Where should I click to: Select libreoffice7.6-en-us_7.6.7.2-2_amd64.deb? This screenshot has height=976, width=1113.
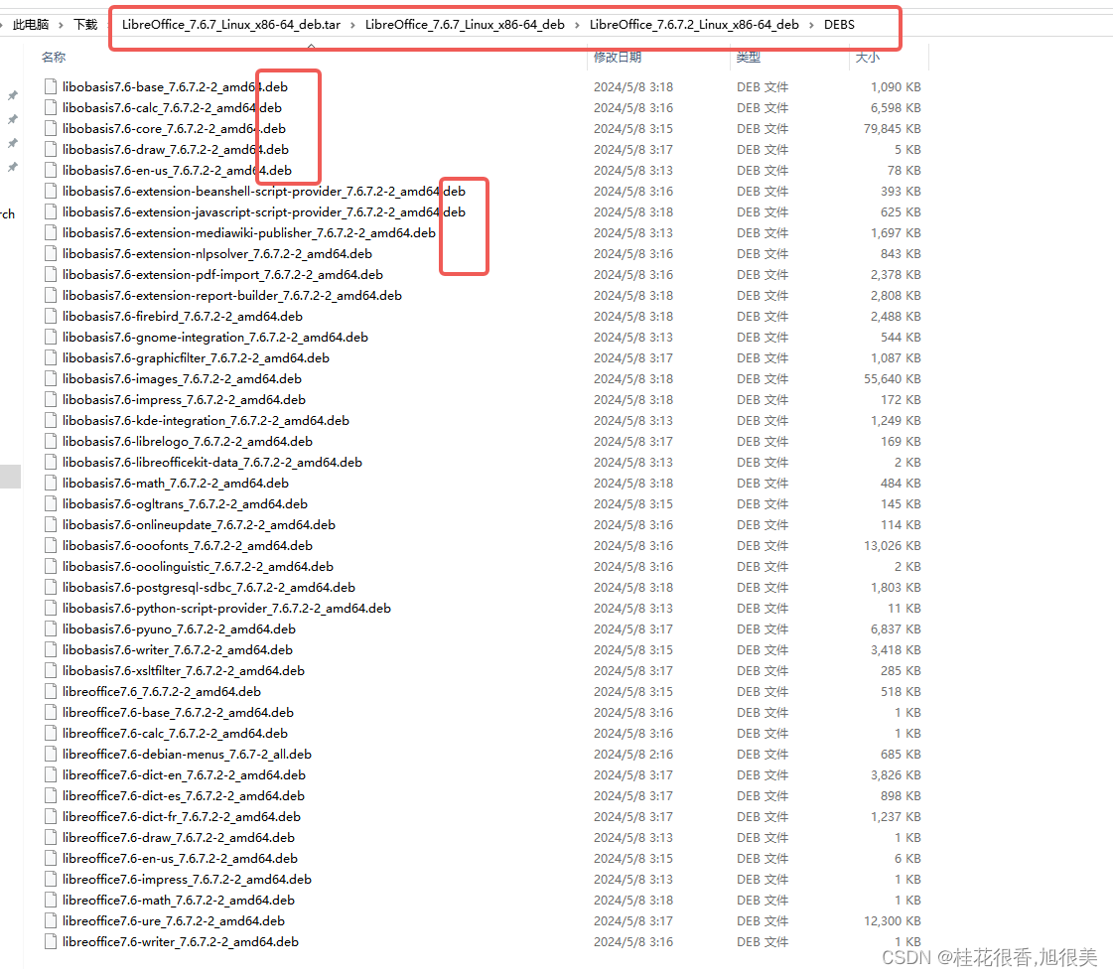point(181,858)
